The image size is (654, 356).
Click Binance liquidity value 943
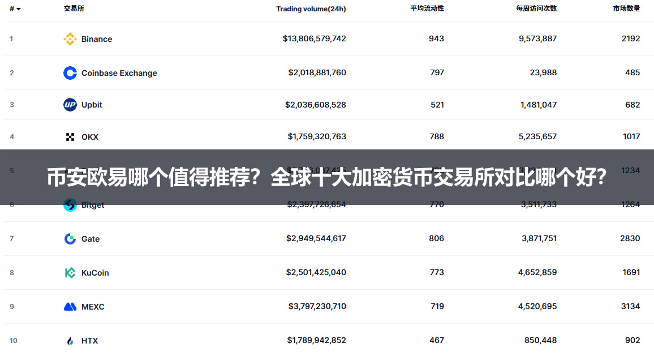[436, 38]
